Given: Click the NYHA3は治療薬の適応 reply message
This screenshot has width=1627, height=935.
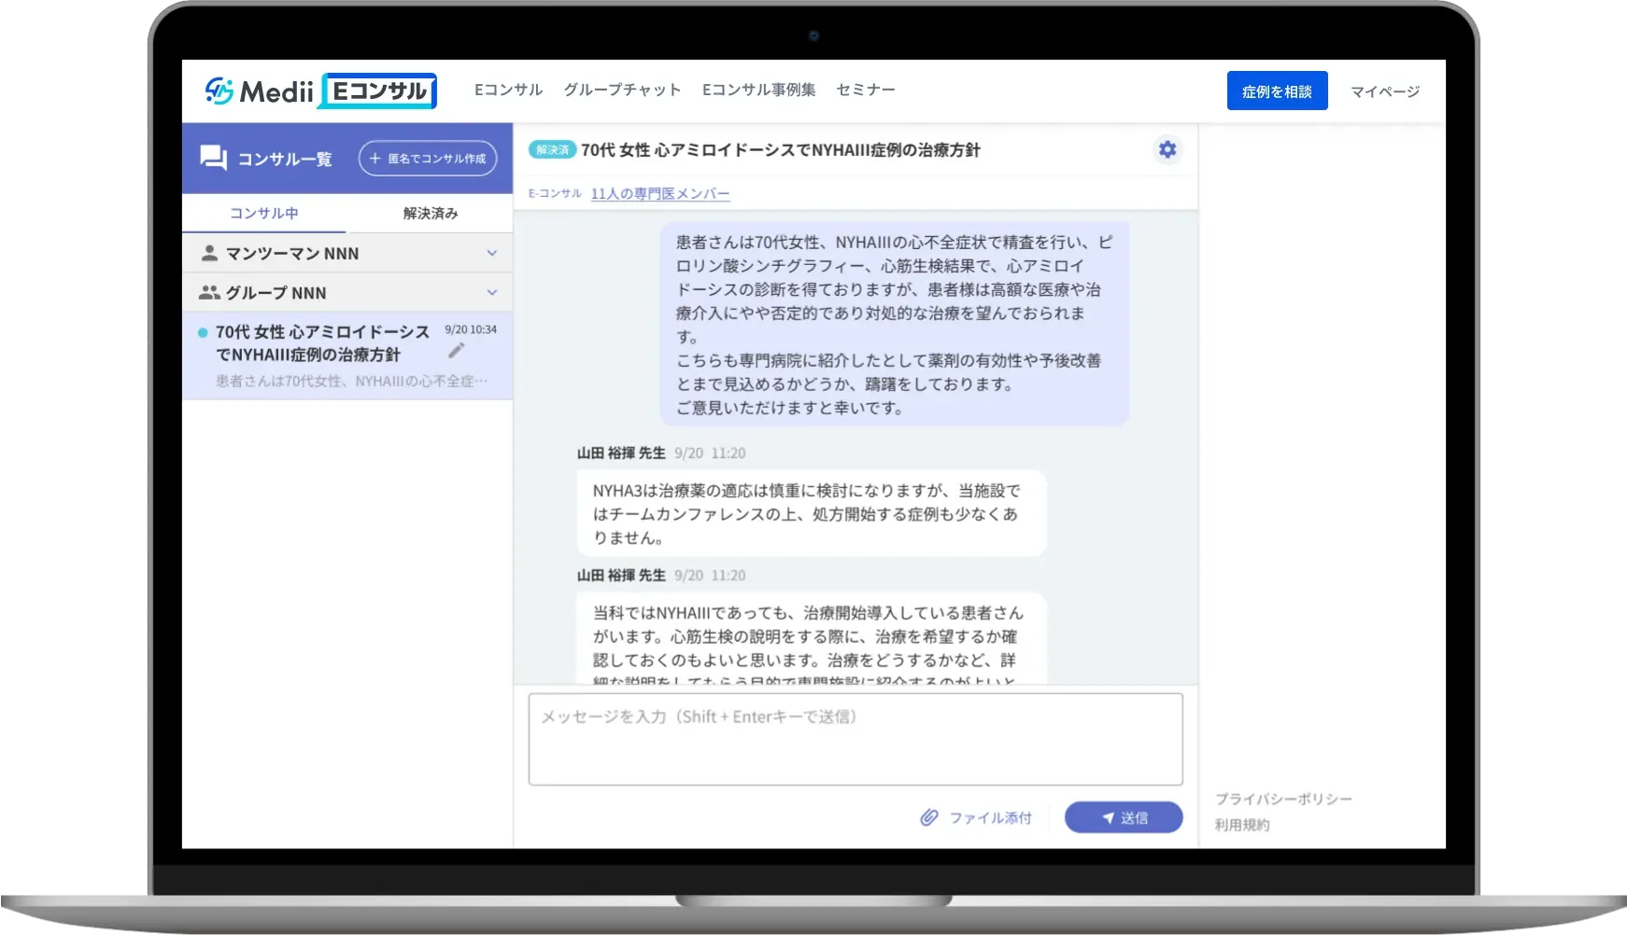Looking at the screenshot, I should coord(812,513).
